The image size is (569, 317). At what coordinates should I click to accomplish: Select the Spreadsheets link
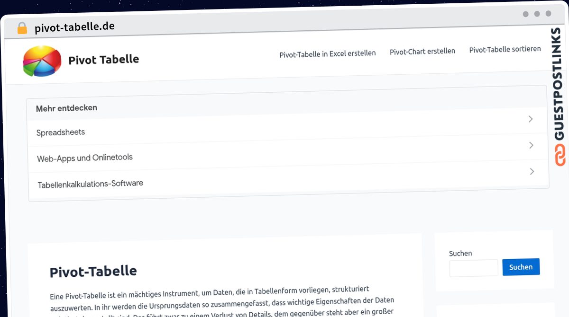tap(61, 132)
